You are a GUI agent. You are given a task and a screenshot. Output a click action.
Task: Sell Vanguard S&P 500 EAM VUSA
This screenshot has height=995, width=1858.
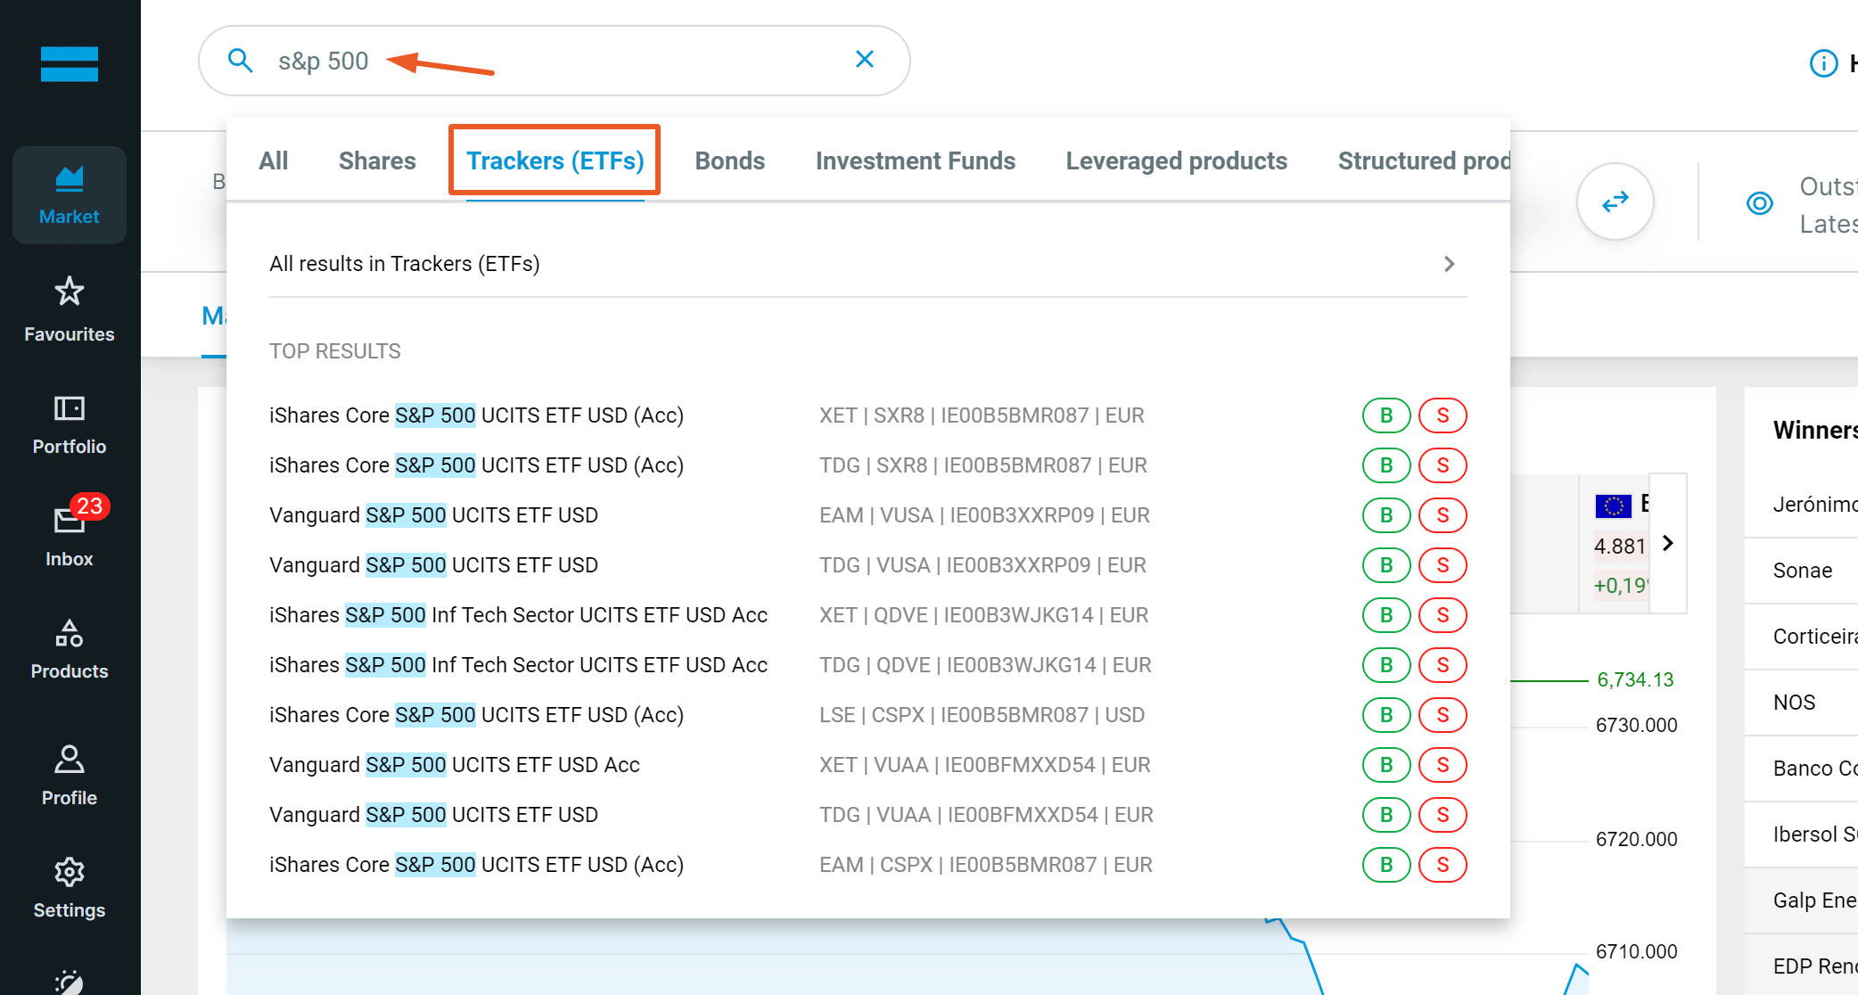point(1443,515)
